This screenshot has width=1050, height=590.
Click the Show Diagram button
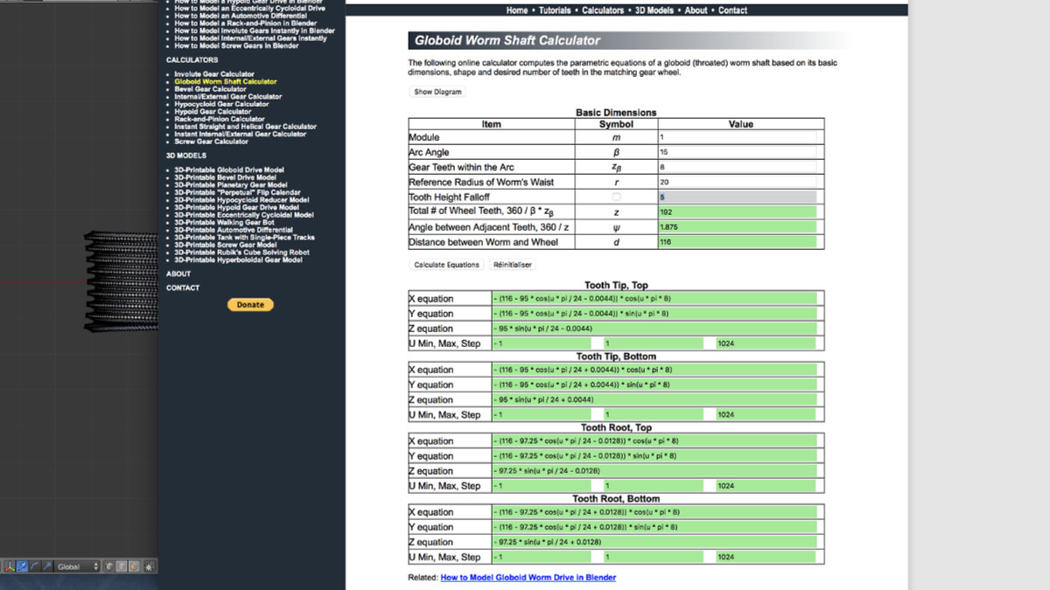click(437, 92)
